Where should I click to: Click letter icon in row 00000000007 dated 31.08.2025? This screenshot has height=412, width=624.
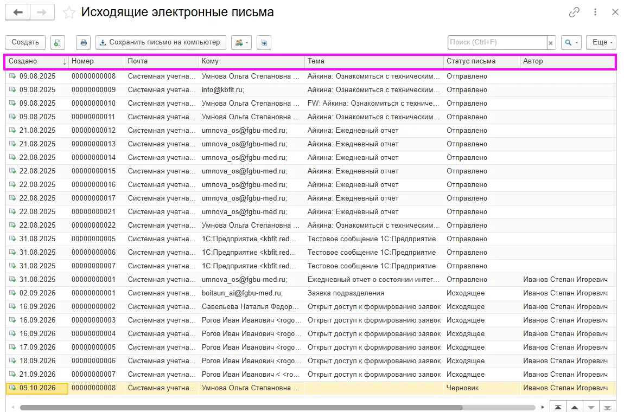(12, 265)
